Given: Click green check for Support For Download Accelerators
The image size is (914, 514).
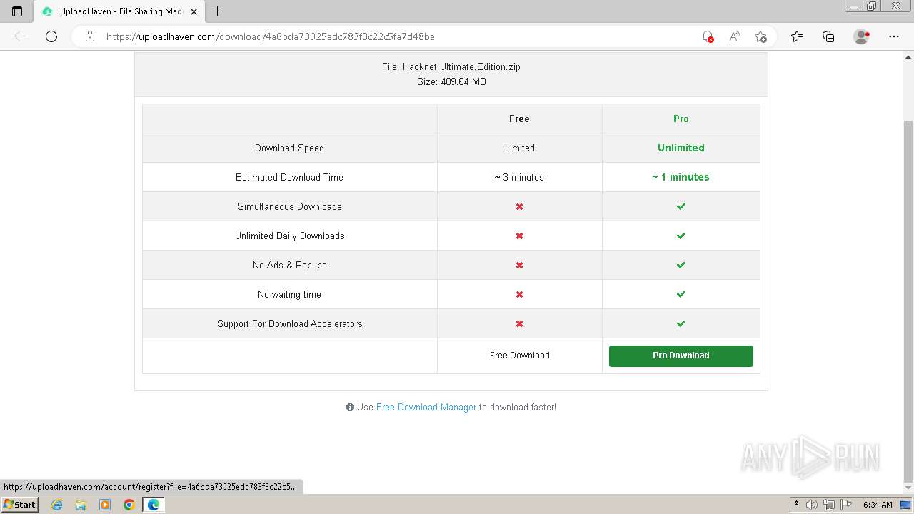Looking at the screenshot, I should coord(681,324).
